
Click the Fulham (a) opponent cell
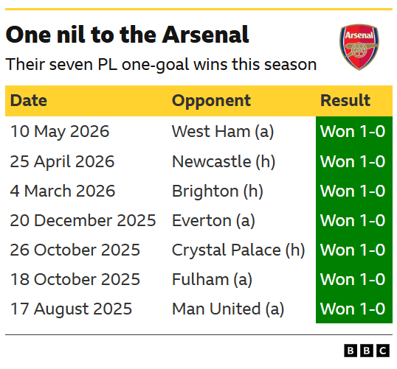click(212, 280)
